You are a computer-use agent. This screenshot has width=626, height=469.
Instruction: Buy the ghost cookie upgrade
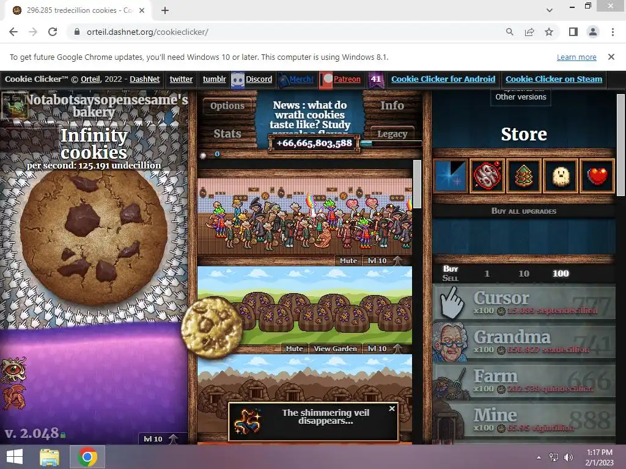click(561, 176)
